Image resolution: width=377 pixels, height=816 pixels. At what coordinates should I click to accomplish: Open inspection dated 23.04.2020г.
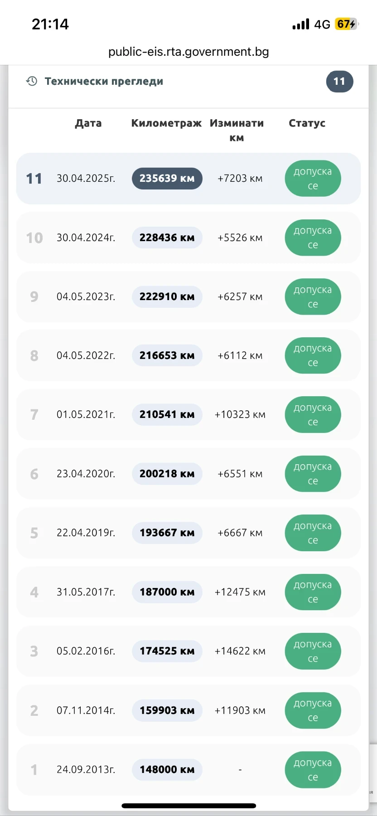[86, 474]
